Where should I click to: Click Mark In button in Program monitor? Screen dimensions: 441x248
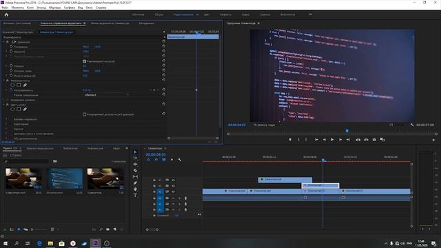click(298, 139)
